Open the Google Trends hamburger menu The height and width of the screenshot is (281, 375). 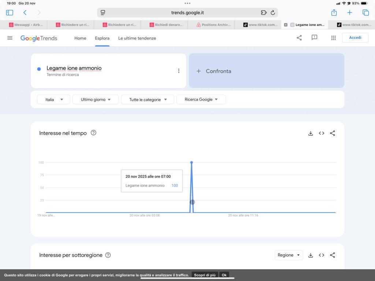[x=10, y=38]
